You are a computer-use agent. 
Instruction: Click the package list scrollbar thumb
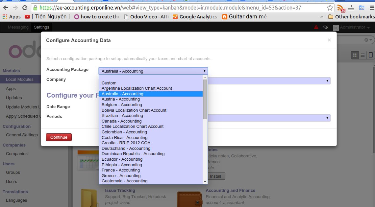point(205,99)
